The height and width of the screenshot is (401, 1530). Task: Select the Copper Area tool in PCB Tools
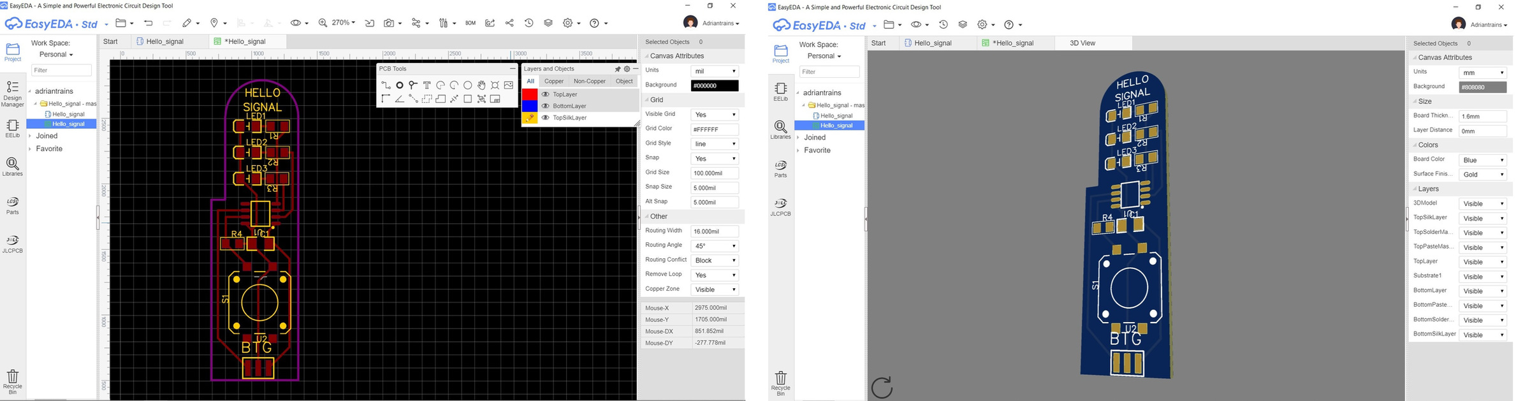click(427, 99)
